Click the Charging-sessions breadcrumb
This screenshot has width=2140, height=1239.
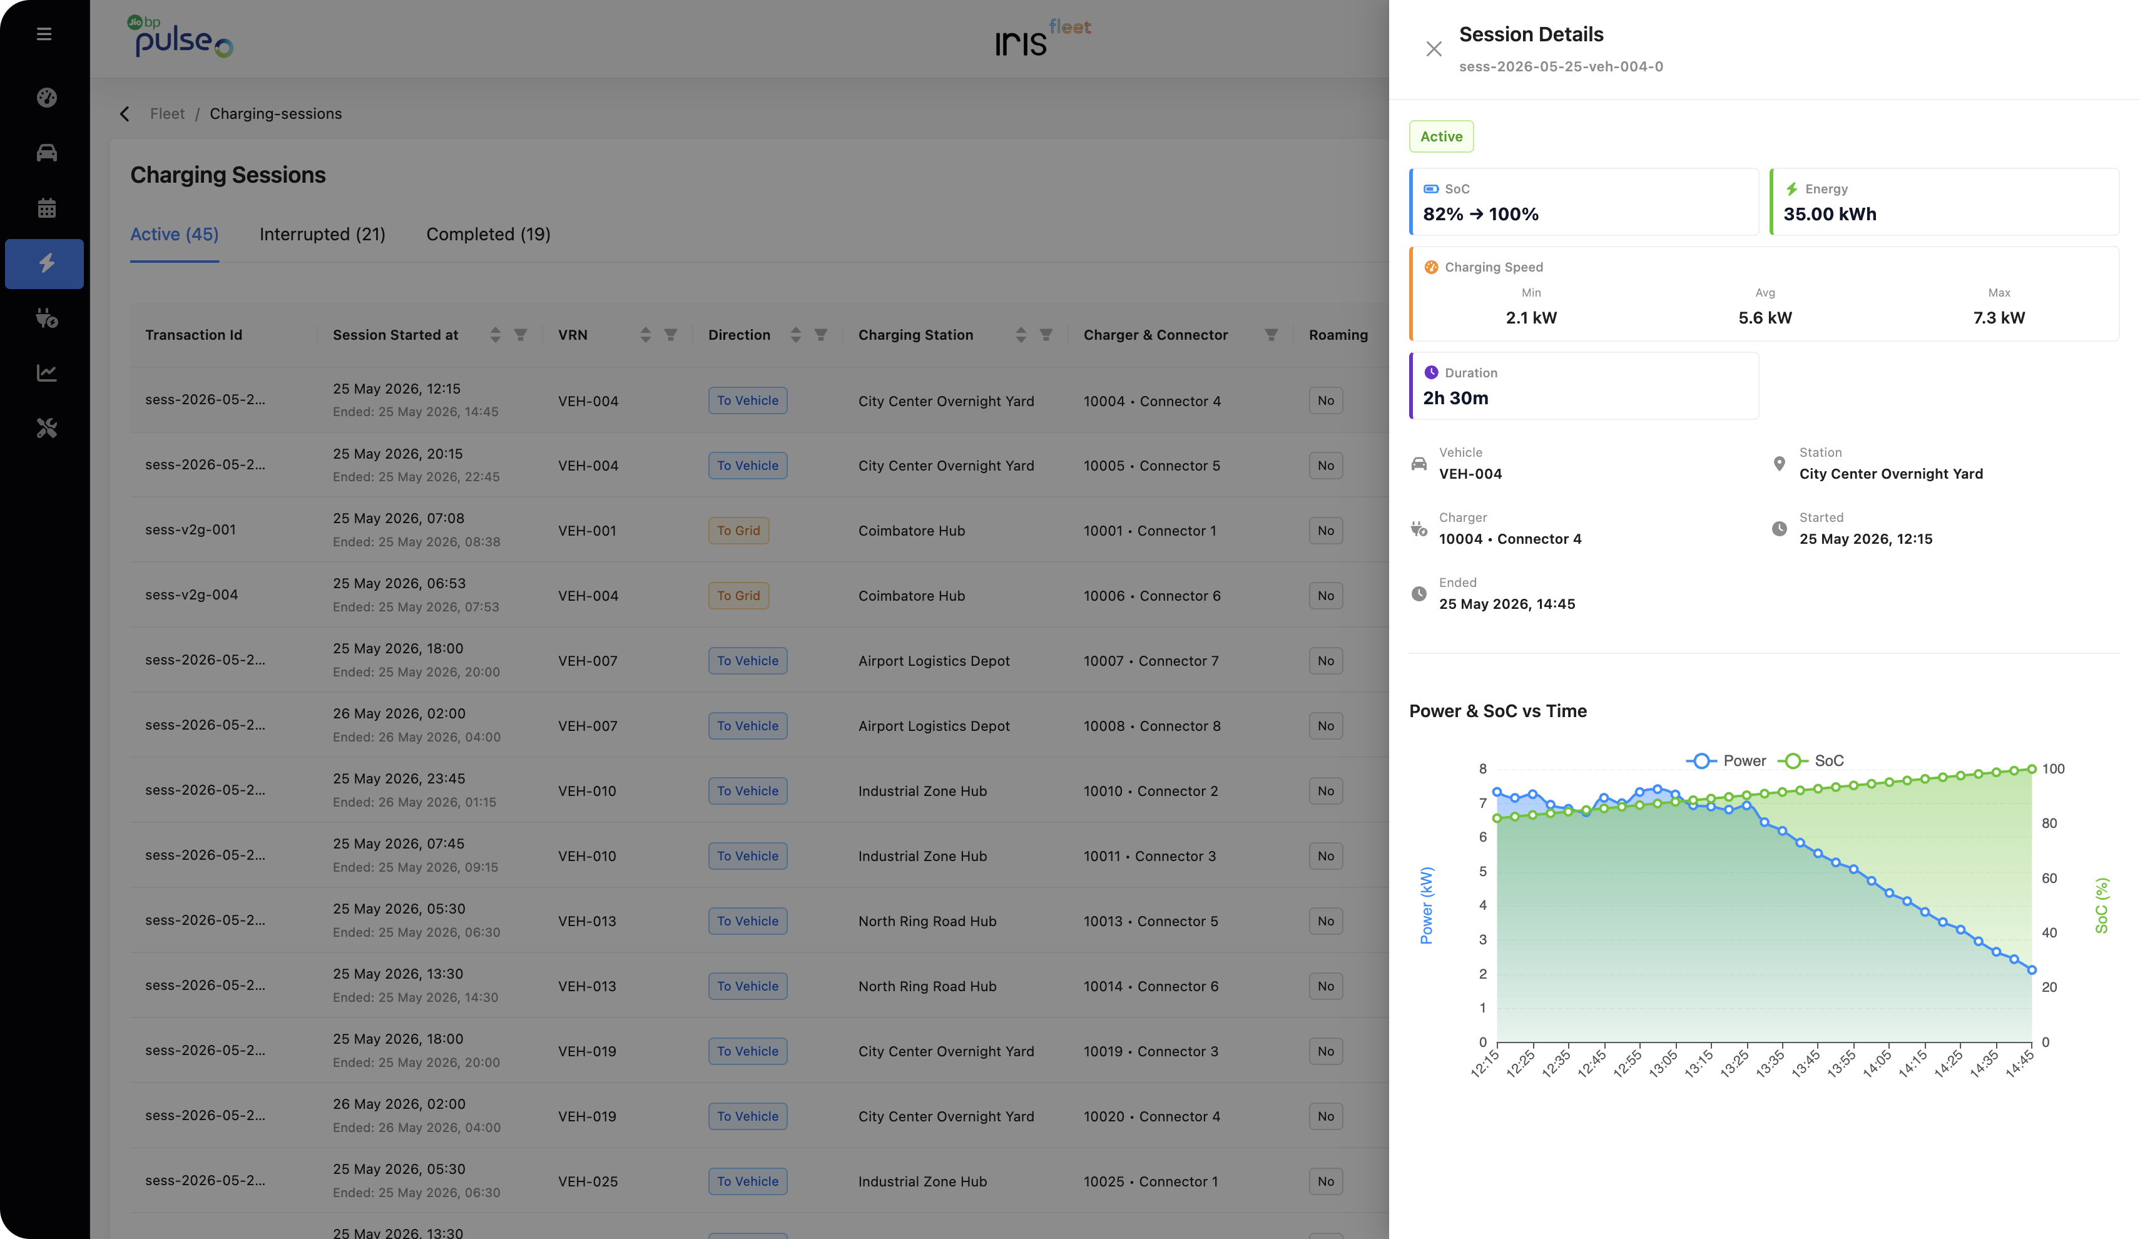[276, 114]
